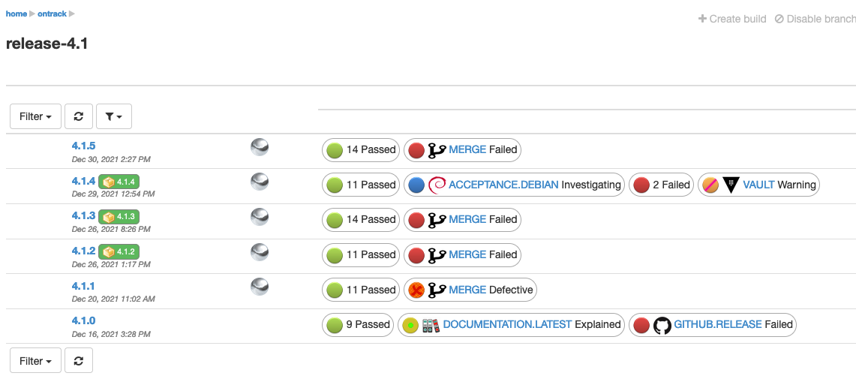Open the funnel filter dropdown
The height and width of the screenshot is (382, 856).
tap(114, 116)
